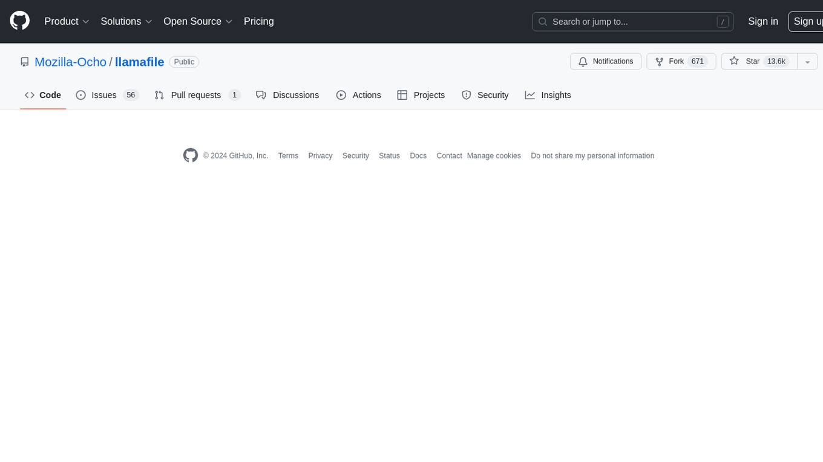Image resolution: width=823 pixels, height=462 pixels.
Task: Go to the Pricing page
Action: [258, 21]
